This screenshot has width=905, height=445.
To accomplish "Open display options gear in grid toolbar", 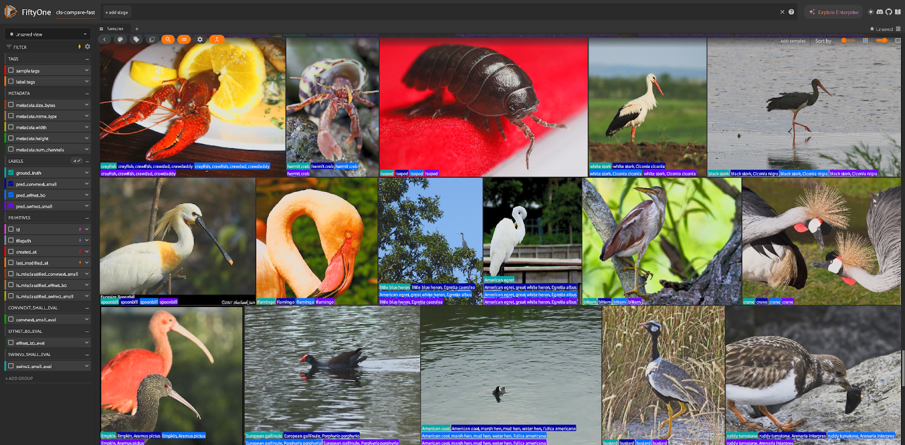I will pyautogui.click(x=200, y=40).
